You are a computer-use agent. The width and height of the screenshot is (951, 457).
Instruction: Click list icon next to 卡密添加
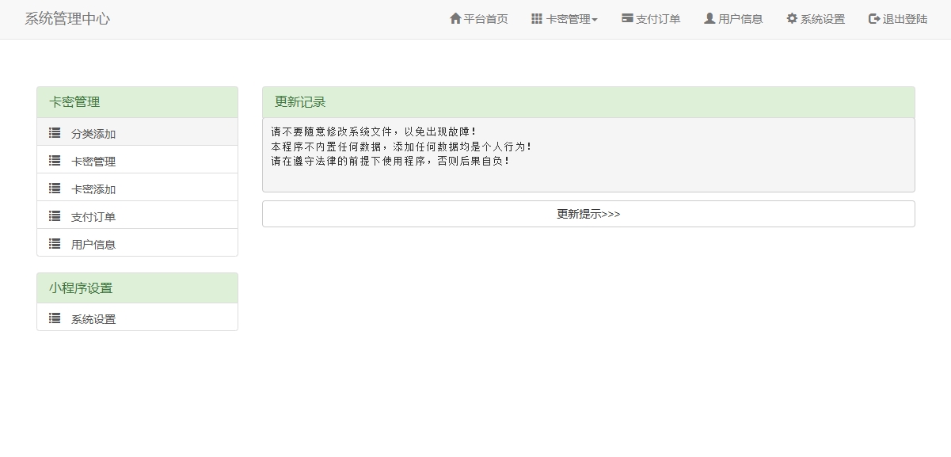pos(55,188)
